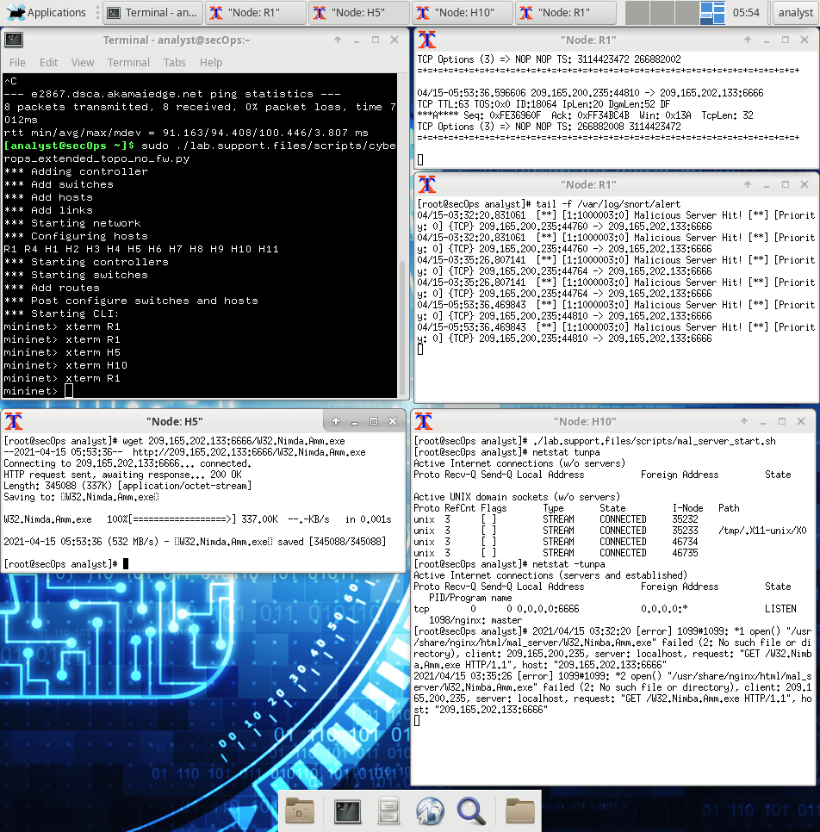Open web browser globe icon in dock
820x832 pixels.
click(429, 811)
